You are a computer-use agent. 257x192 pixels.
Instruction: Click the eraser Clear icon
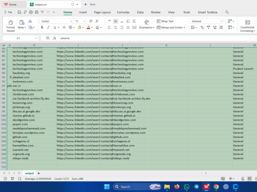click(97, 27)
